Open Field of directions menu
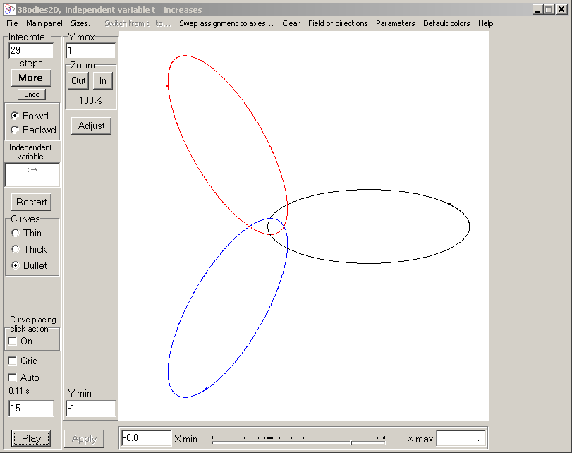Image resolution: width=572 pixels, height=453 pixels. pos(338,23)
